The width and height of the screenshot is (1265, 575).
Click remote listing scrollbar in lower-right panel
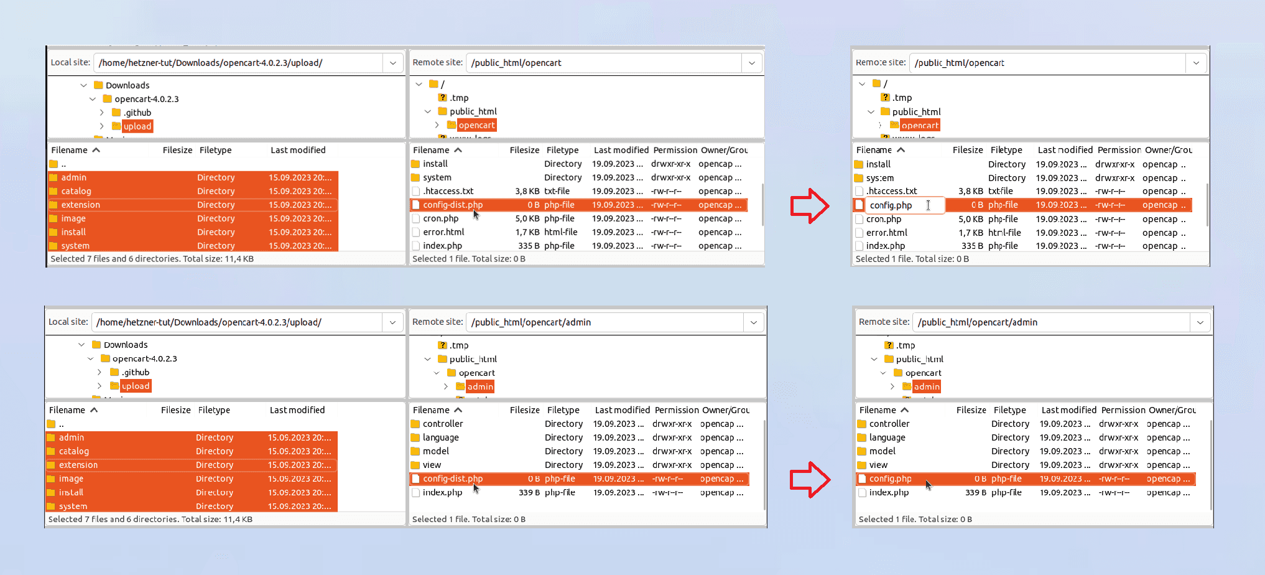coord(1210,464)
